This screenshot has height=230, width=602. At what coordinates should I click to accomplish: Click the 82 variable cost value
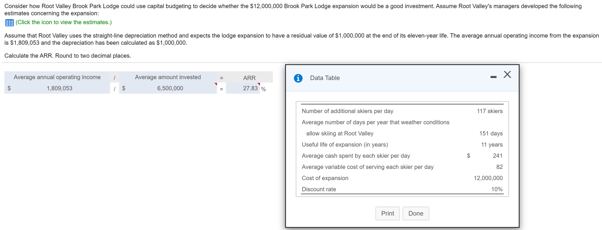499,167
